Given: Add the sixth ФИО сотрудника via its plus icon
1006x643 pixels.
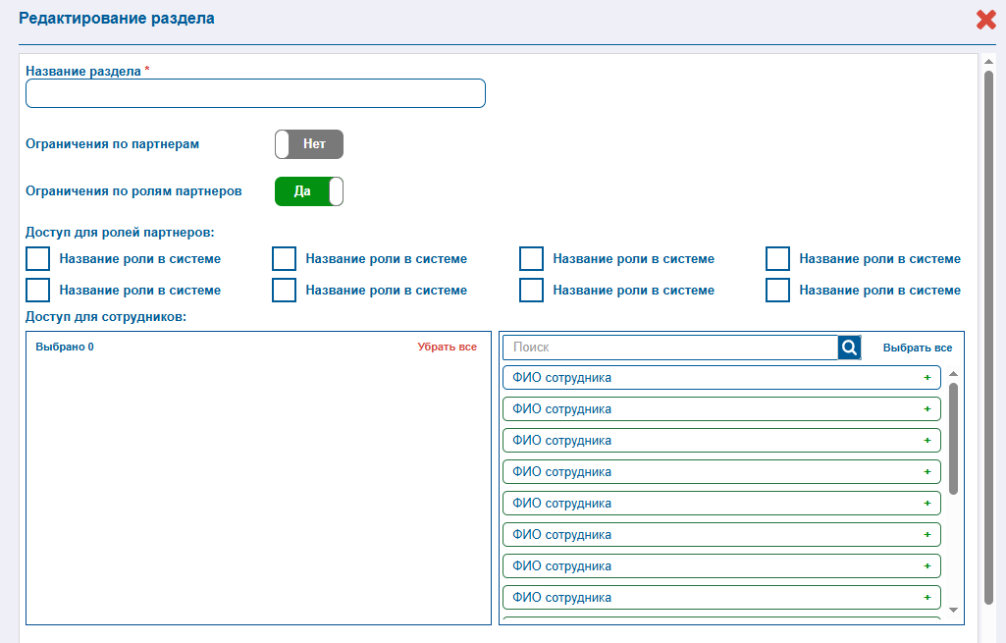Looking at the screenshot, I should pyautogui.click(x=927, y=535).
